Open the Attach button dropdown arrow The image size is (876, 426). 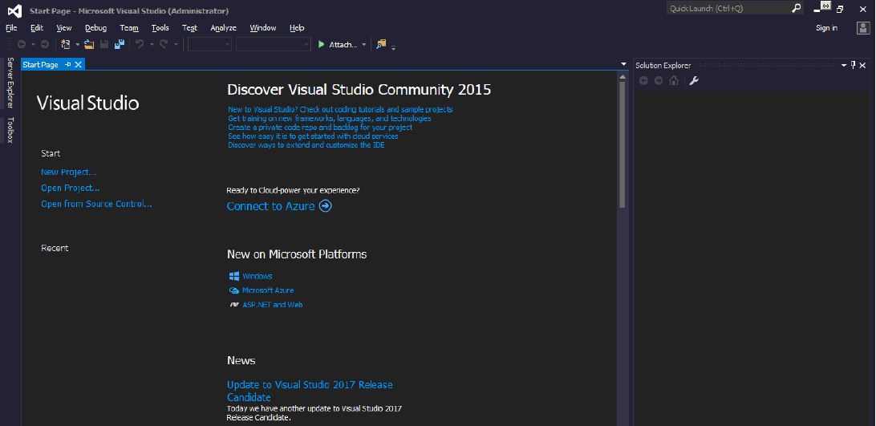click(x=364, y=45)
